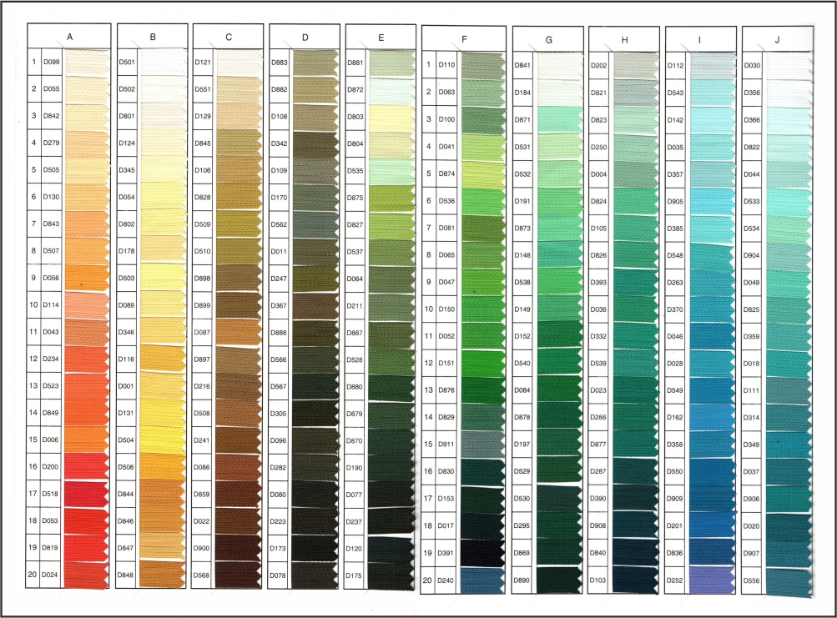
Task: Click the column C header
Action: point(229,37)
